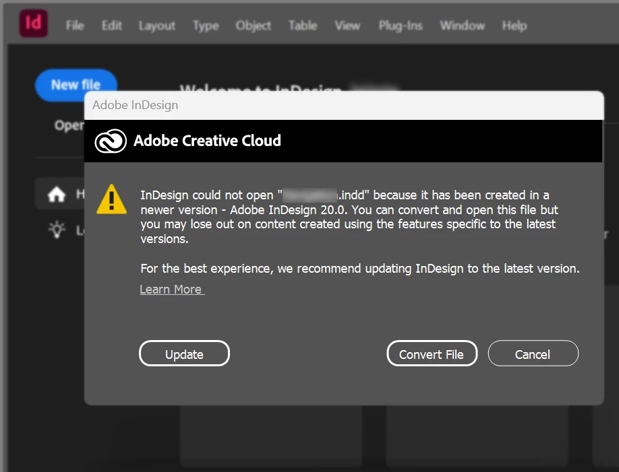This screenshot has width=619, height=472.
Task: Cancel the conversion dialog
Action: (x=533, y=353)
